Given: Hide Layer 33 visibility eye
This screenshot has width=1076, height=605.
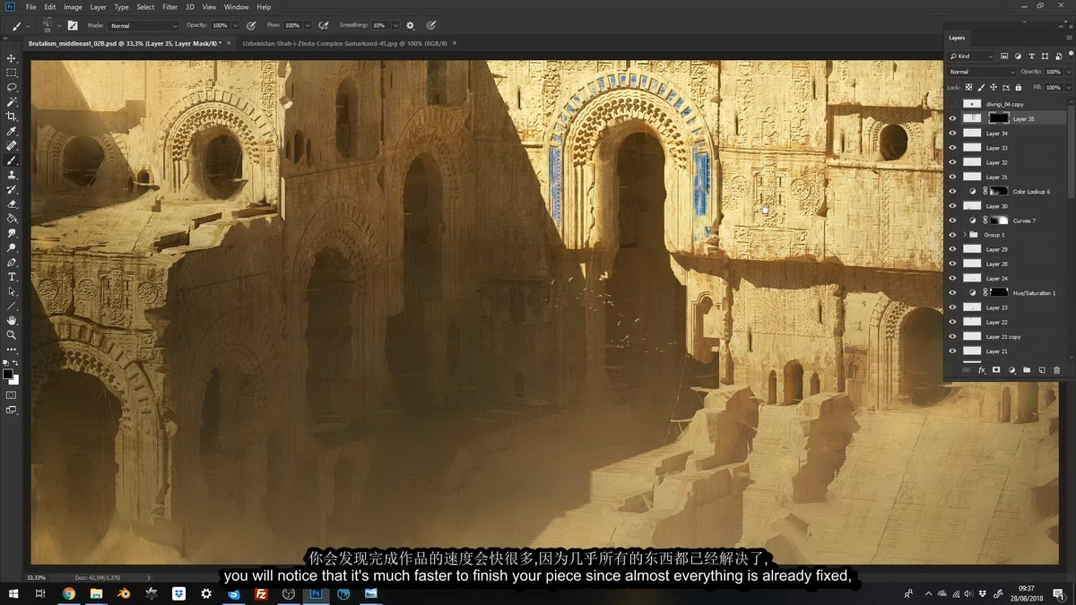Looking at the screenshot, I should click(x=952, y=148).
